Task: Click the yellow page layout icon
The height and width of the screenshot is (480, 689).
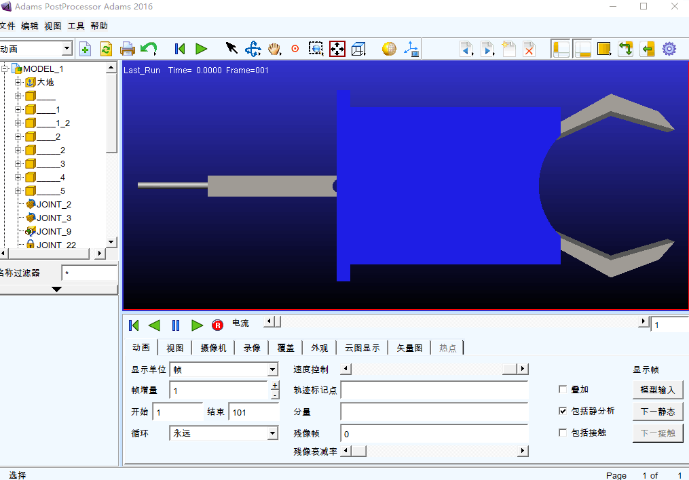Action: point(604,49)
